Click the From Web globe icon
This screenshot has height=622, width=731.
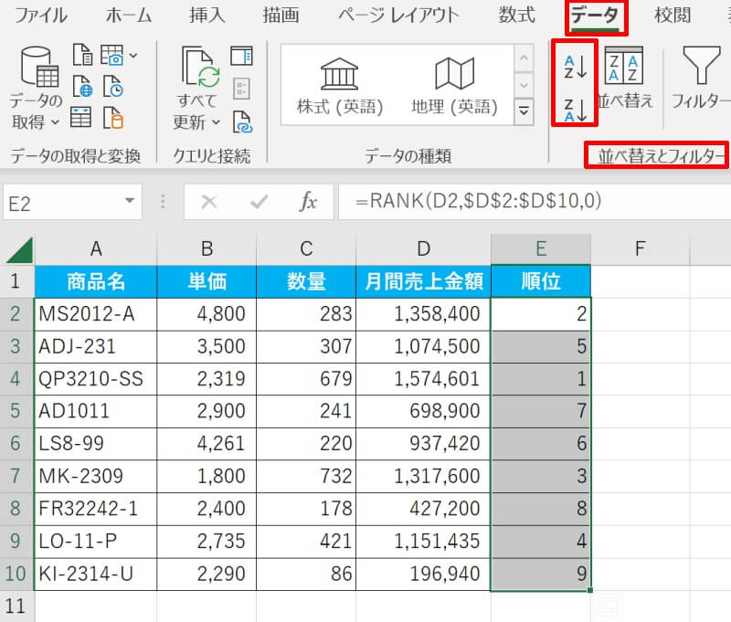click(x=82, y=88)
